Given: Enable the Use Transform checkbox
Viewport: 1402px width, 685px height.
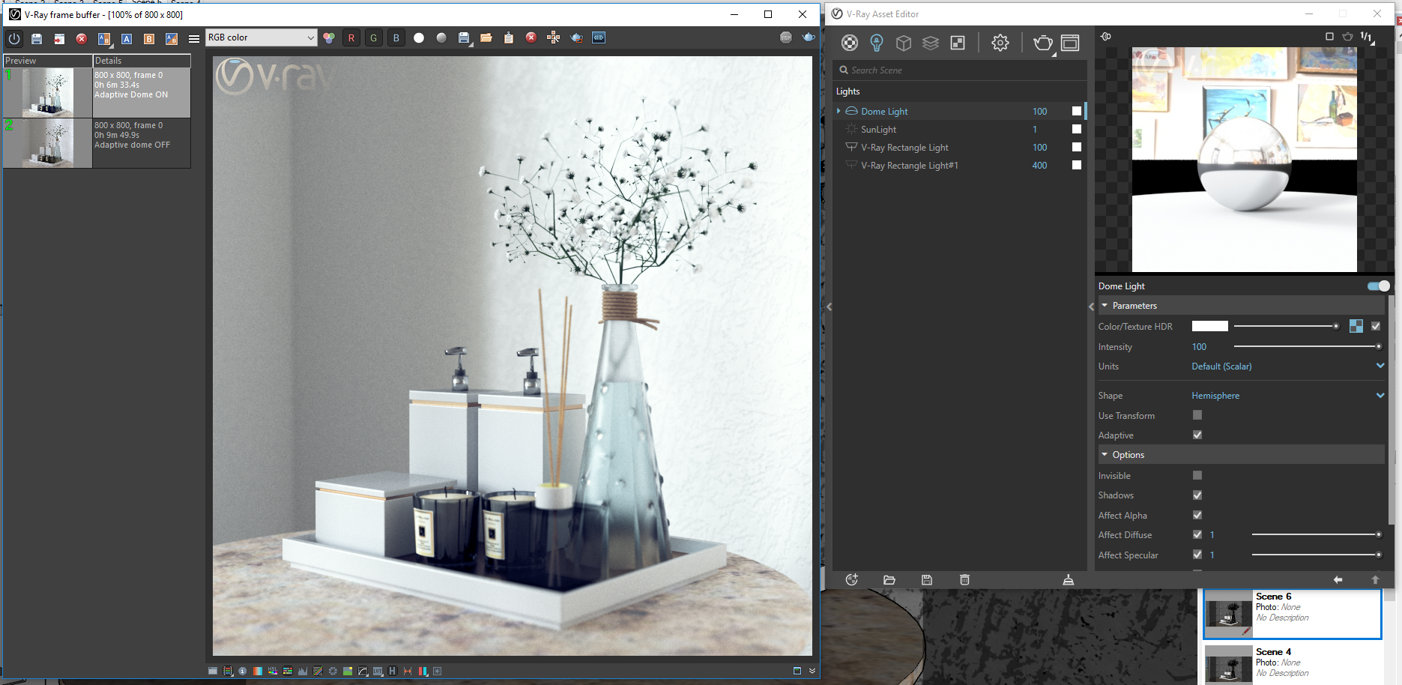Looking at the screenshot, I should 1197,415.
